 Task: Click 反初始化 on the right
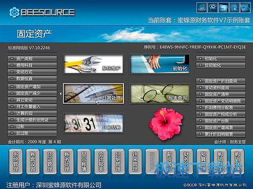click(221, 65)
